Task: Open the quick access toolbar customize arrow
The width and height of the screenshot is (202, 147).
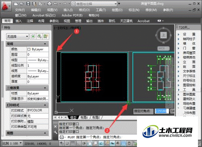Action: click(x=119, y=4)
